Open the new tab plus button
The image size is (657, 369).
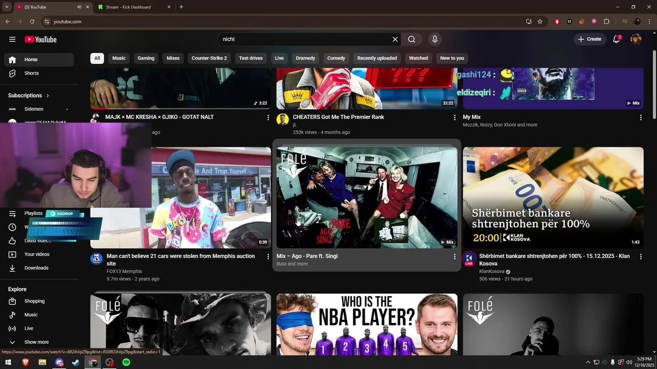(181, 7)
